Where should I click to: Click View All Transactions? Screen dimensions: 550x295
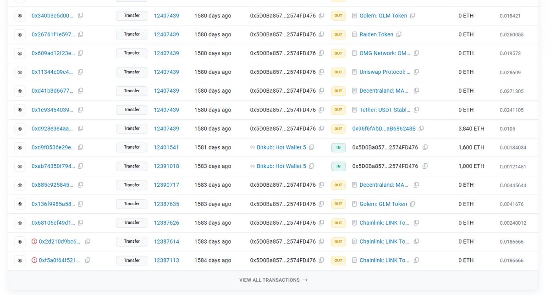[x=273, y=280]
